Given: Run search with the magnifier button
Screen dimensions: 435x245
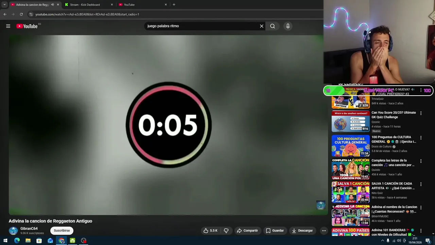Looking at the screenshot, I should (273, 26).
